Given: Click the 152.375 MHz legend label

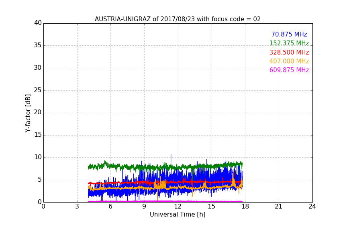Looking at the screenshot, I should 289,43.
